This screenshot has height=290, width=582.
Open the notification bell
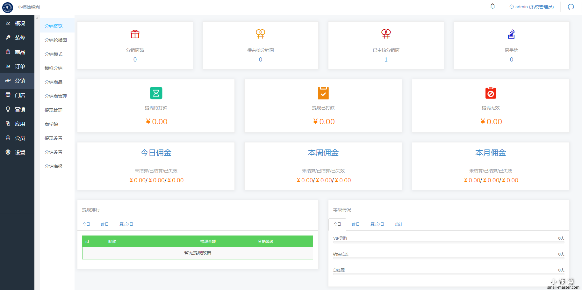tap(492, 6)
